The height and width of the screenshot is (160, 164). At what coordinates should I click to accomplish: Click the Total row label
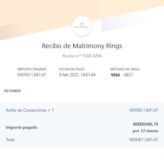[10, 140]
